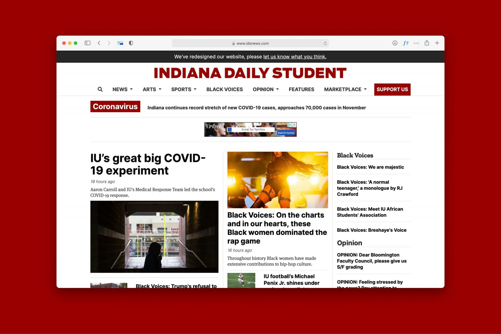Image resolution: width=501 pixels, height=334 pixels.
Task: Click the AdChoices triangle on the ad
Action: (x=290, y=124)
